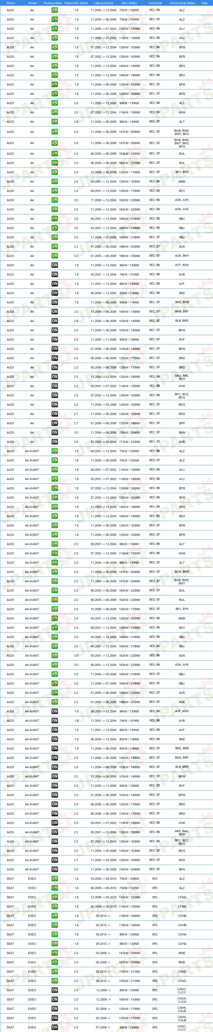
Task: Click petrol icon in BPJ, BYK 8ED row
Action: point(55,609)
